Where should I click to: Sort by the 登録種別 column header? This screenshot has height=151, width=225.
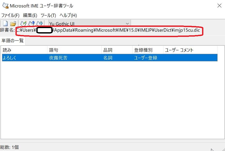[x=148, y=50]
